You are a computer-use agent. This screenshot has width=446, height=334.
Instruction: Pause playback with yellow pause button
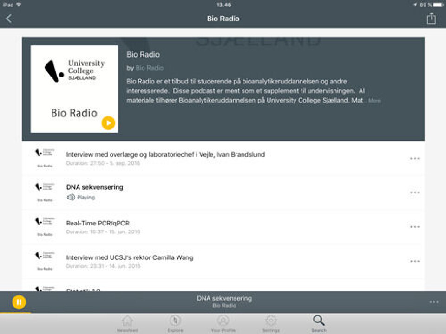coord(19,302)
